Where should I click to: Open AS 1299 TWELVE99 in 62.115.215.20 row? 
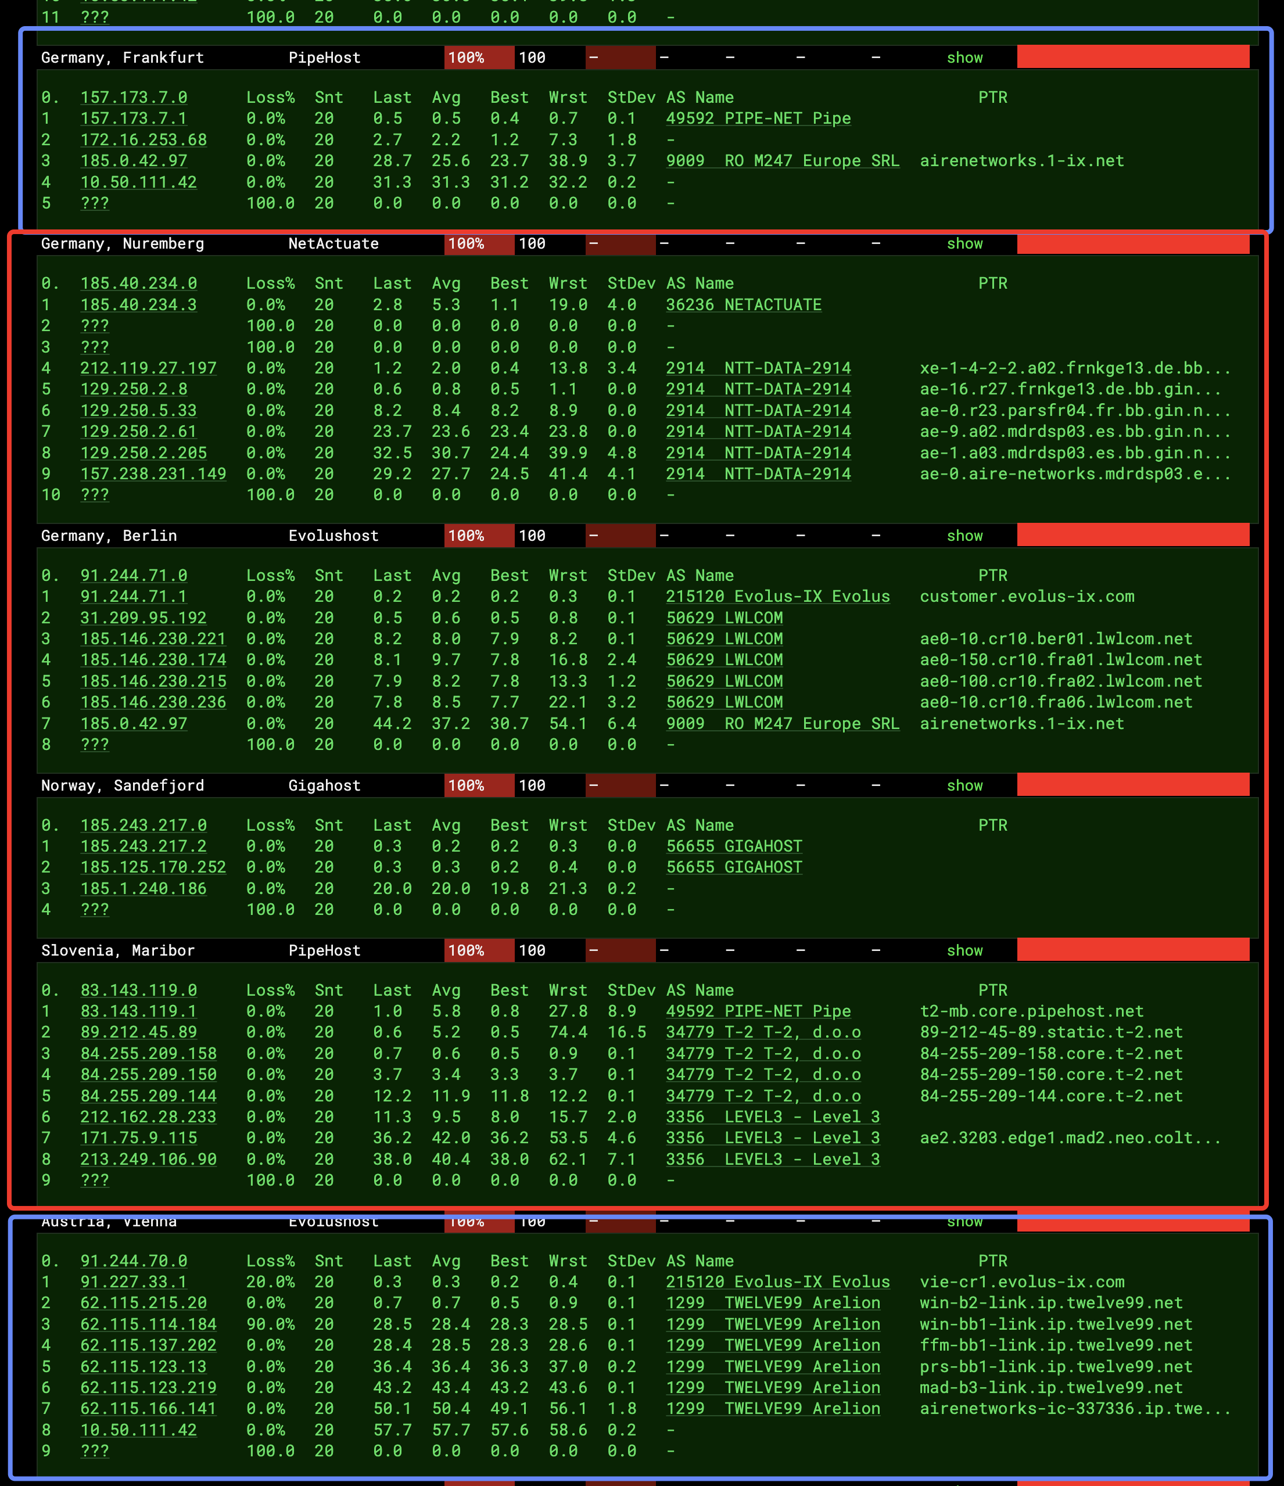tap(773, 1302)
